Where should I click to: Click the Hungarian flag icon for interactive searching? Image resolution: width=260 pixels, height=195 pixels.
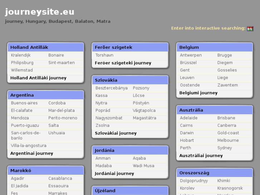250,29
